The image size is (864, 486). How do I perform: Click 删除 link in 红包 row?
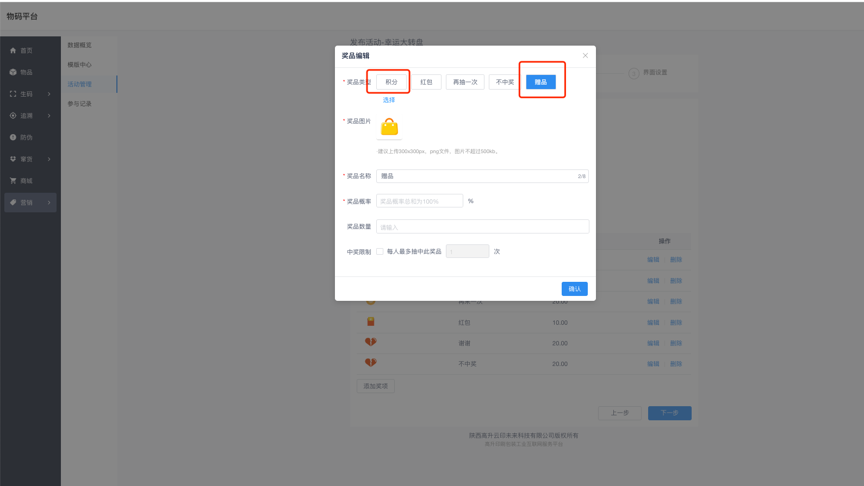[676, 323]
